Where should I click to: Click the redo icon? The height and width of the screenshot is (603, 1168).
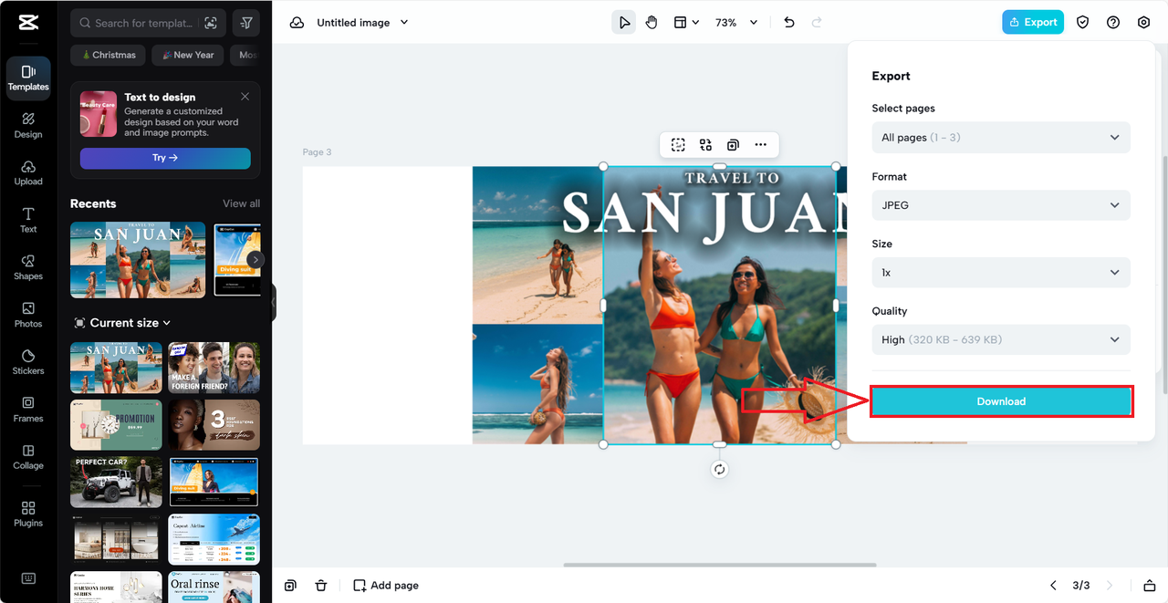point(817,23)
